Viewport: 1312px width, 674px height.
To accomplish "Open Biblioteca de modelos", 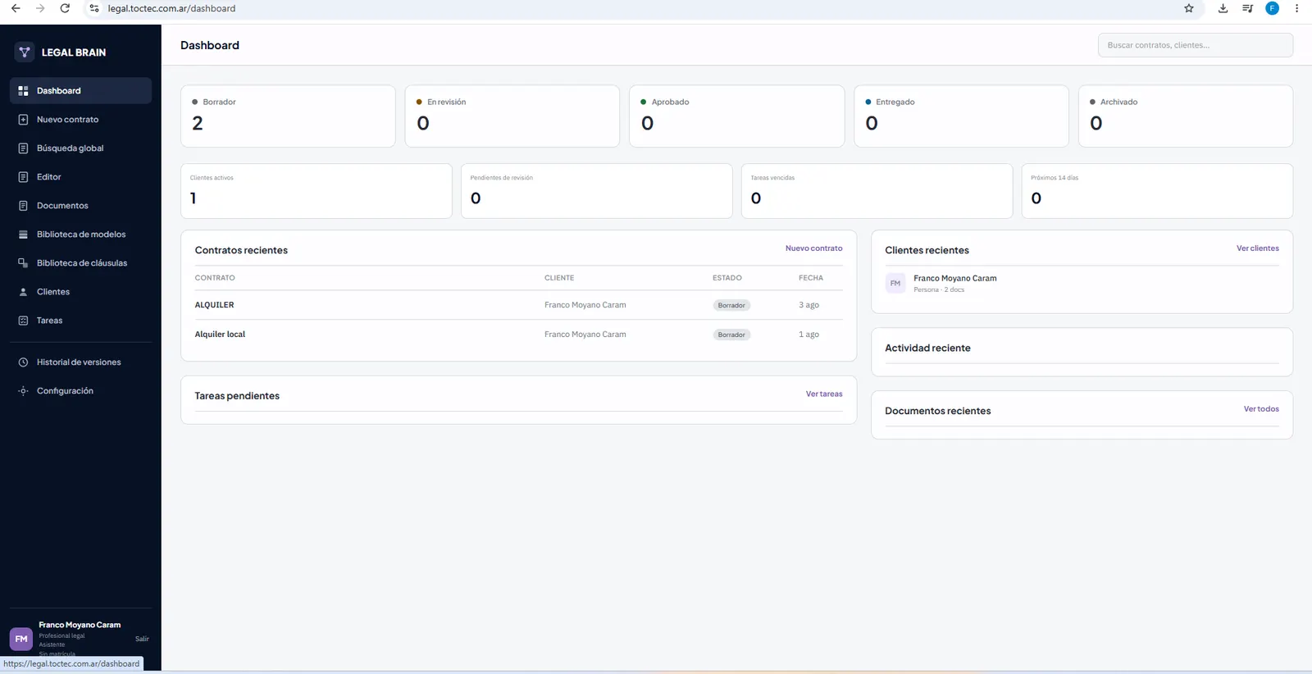I will click(x=80, y=235).
